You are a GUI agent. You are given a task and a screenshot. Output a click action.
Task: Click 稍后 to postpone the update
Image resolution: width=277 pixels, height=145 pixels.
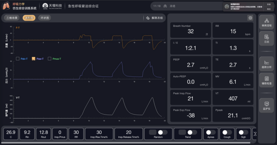click(x=269, y=9)
